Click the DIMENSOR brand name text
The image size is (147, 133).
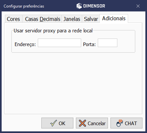(94, 6)
